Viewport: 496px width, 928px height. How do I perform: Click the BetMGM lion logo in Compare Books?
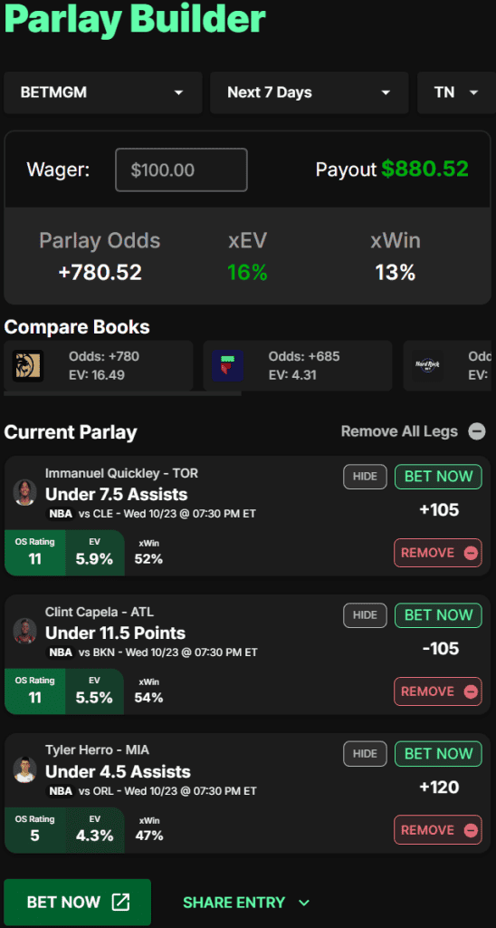28,366
